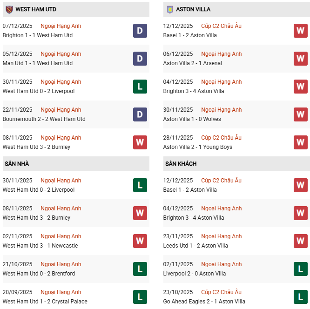Click loss badge for West Ham 1-2 Crystal Palace
The height and width of the screenshot is (309, 310).
coord(140,297)
